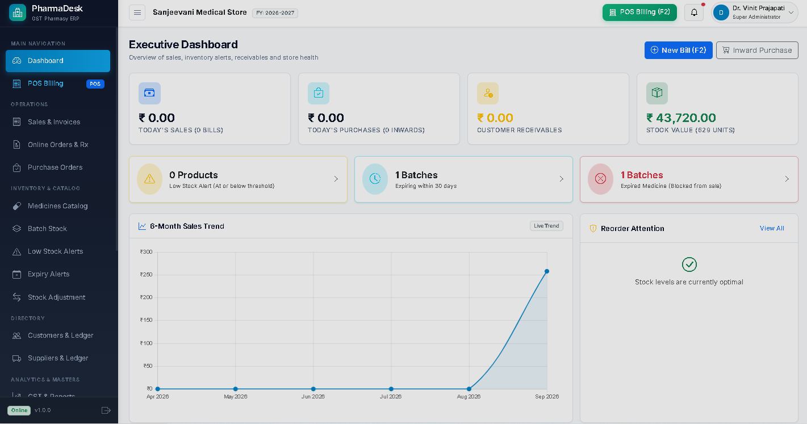Viewport: 807px width, 424px height.
Task: Click the Sep 2026 data point on chart
Action: pyautogui.click(x=547, y=271)
